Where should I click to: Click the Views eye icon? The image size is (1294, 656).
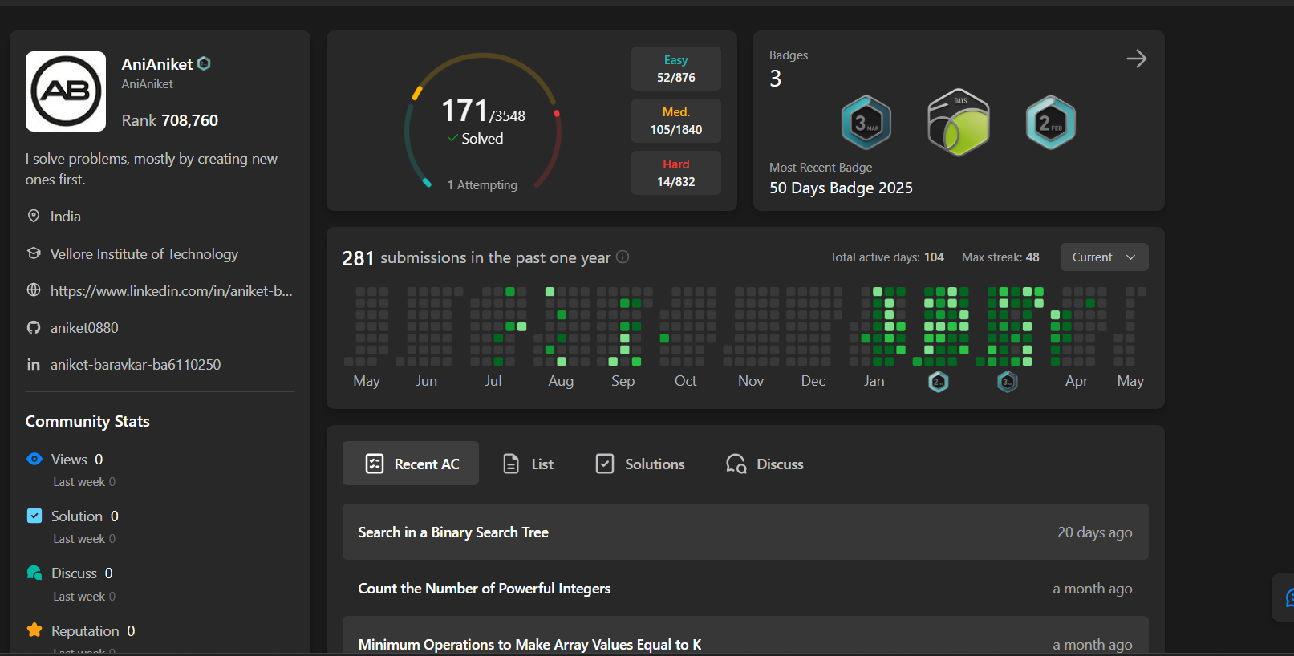coord(34,459)
